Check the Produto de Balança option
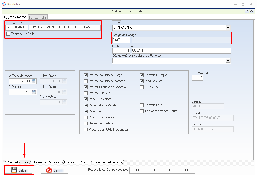This screenshot has height=177, width=257. (x=86, y=117)
